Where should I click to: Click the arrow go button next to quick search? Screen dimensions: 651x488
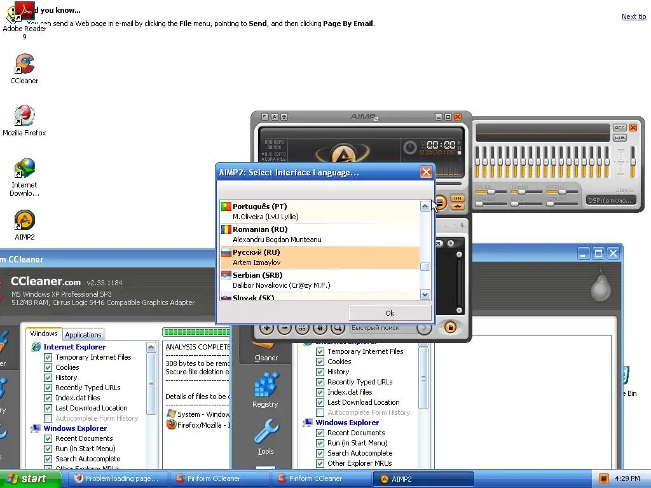[x=424, y=328]
